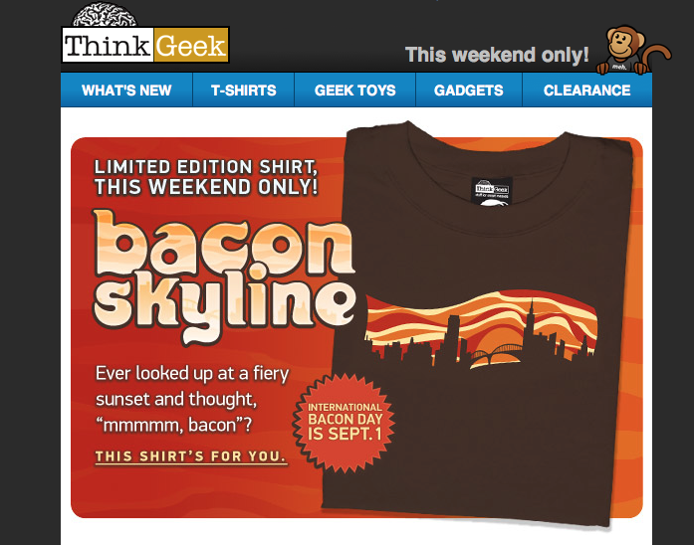Click the Timmy monkey mascot
Screen dimensions: 694x545
pyautogui.click(x=633, y=50)
